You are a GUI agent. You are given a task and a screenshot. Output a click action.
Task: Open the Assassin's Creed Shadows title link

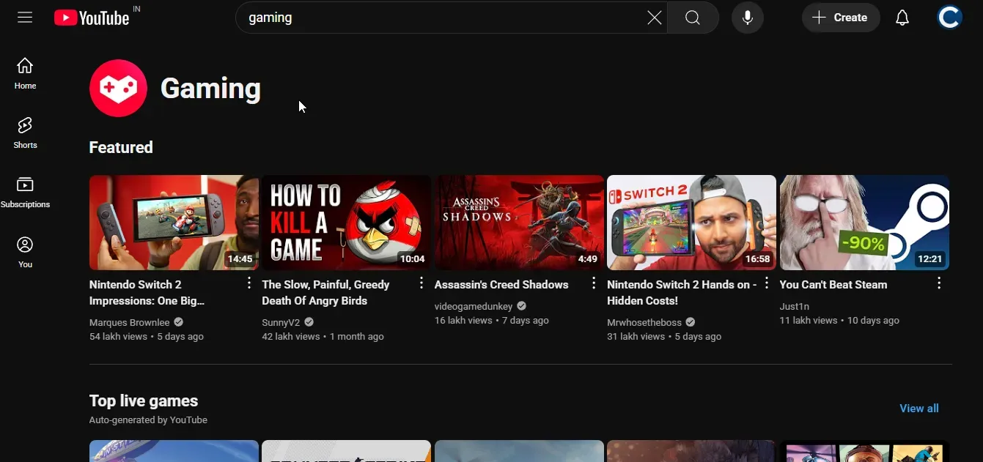[501, 285]
